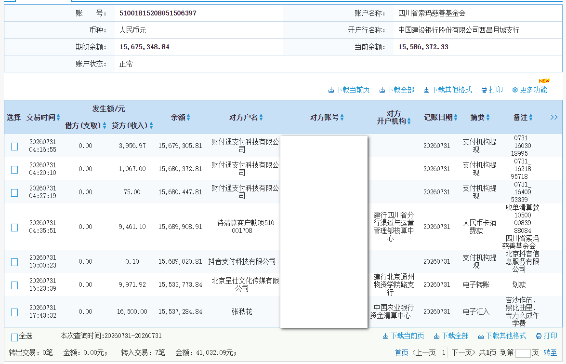Select transaction at 04:20:10 checkbox
Viewport: 566px width, 364px height.
point(14,169)
